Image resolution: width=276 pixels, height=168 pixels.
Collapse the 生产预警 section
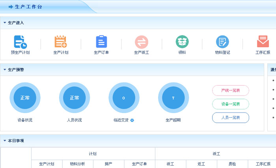click(x=5, y=70)
